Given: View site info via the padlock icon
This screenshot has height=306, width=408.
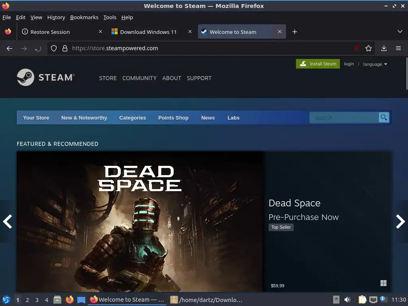Looking at the screenshot, I should pos(65,48).
